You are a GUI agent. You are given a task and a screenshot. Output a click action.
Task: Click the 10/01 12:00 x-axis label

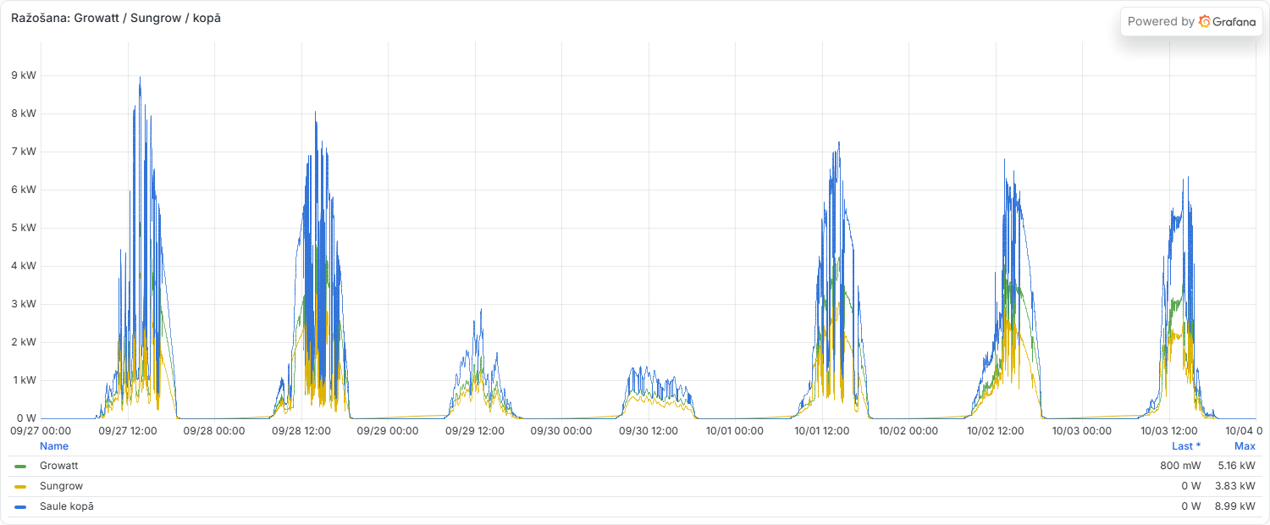click(822, 430)
